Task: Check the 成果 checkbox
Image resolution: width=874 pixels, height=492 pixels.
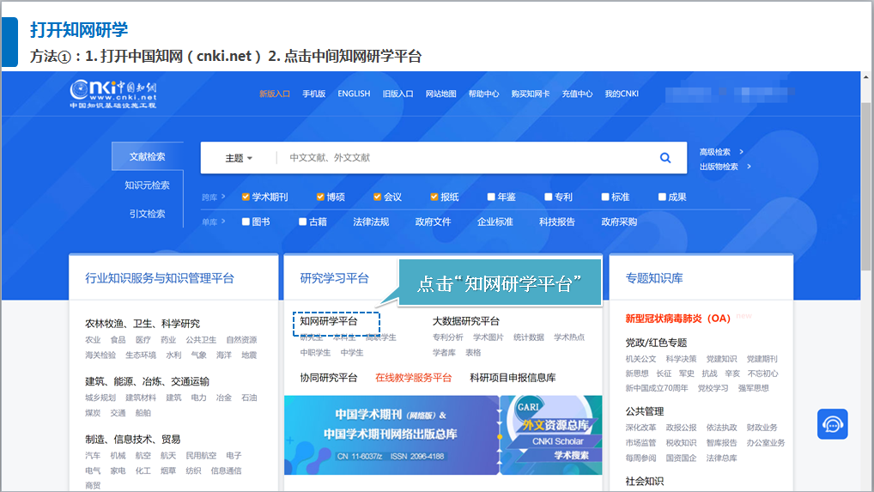Action: 662,197
